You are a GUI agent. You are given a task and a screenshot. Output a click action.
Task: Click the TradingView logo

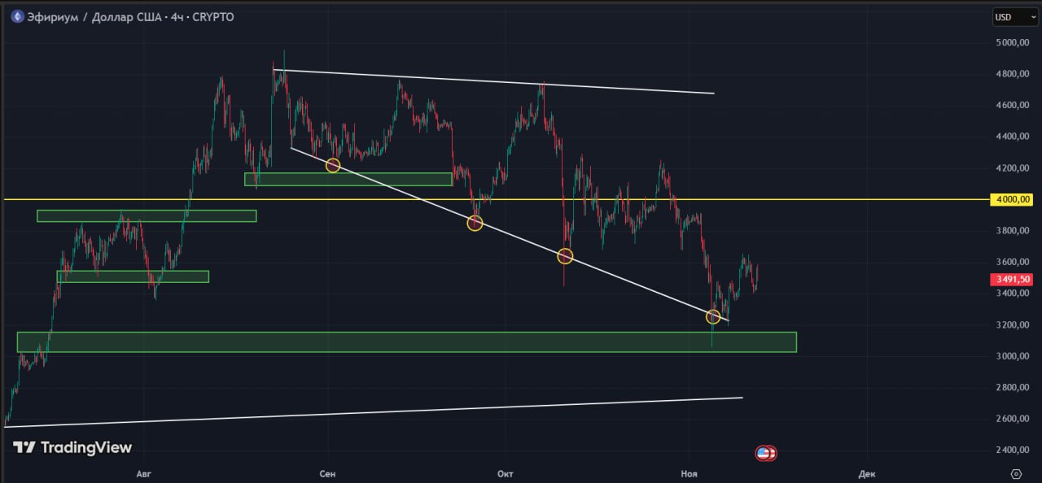pyautogui.click(x=72, y=447)
